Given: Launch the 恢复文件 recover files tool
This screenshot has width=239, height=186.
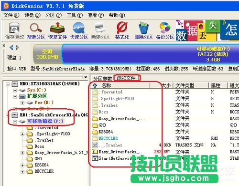Looking at the screenshot, I should [x=57, y=31].
